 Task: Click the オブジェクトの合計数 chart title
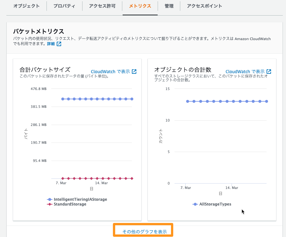[x=183, y=70]
